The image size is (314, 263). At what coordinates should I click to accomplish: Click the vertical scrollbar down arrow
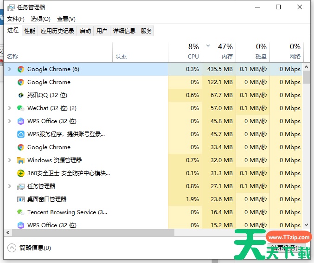tap(306, 225)
